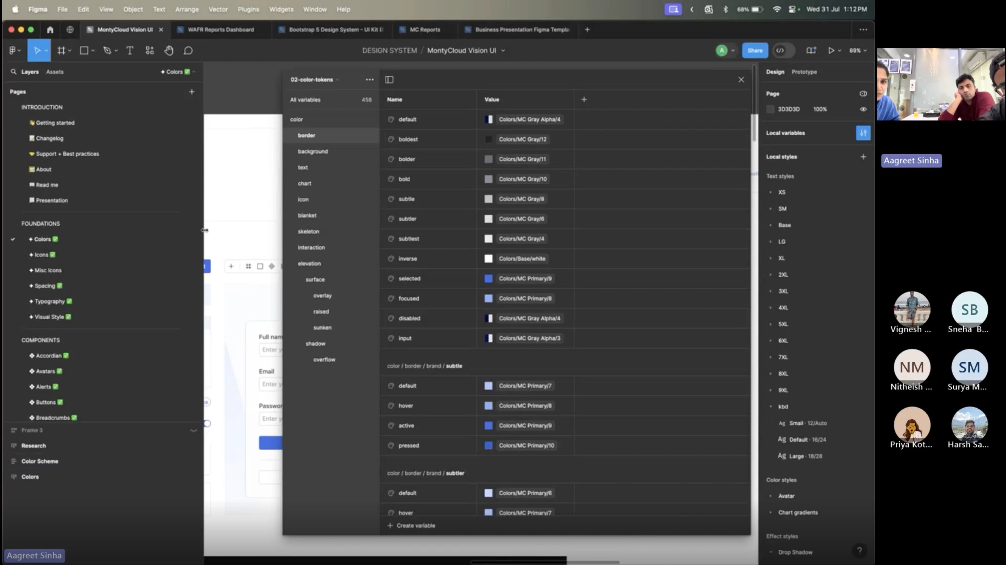Open the library book icon

(x=811, y=50)
